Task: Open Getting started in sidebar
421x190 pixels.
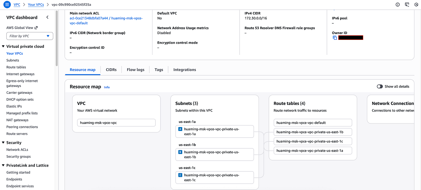Action: click(x=18, y=172)
